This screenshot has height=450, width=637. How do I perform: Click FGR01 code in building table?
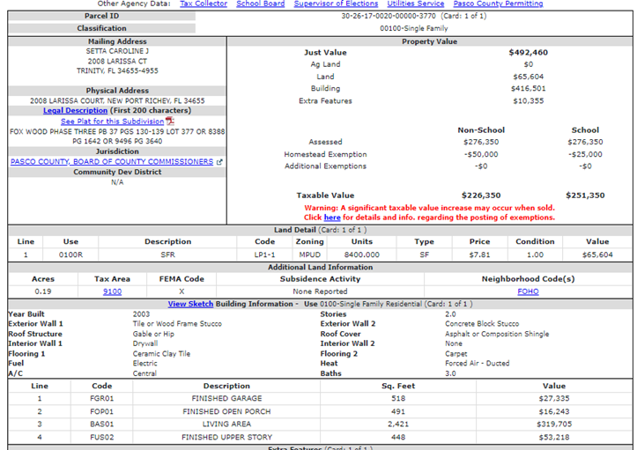[x=101, y=399]
